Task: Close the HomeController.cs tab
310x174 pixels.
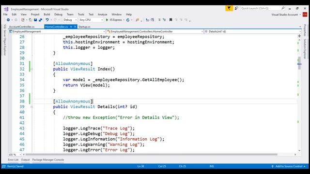Action: pyautogui.click(x=75, y=27)
